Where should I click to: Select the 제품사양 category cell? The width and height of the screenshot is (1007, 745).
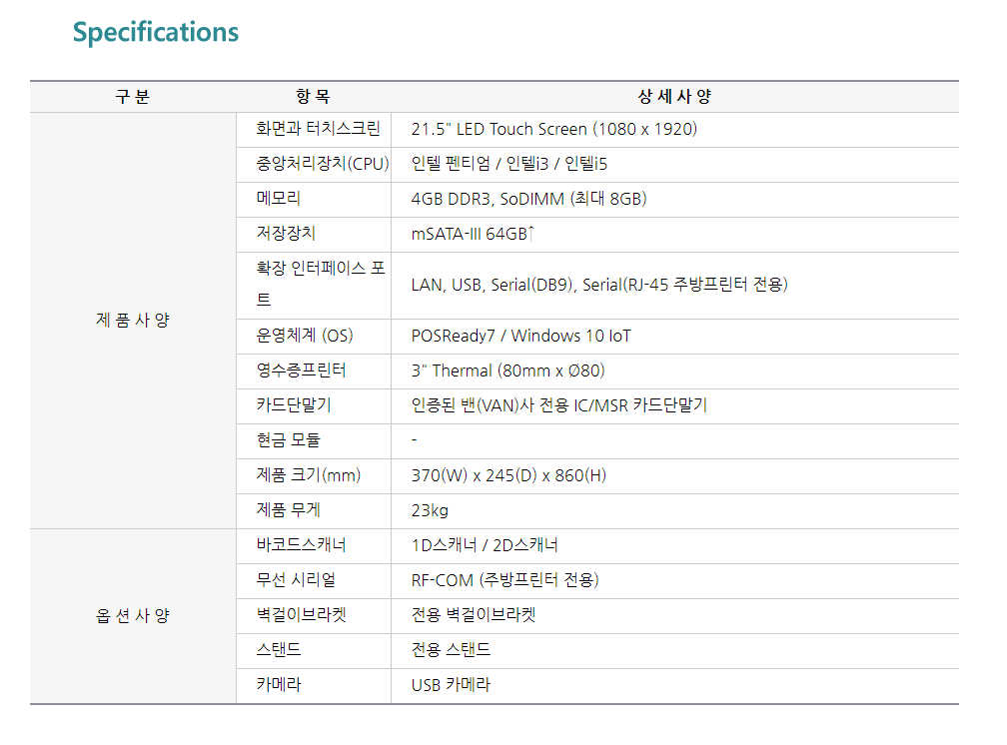(x=132, y=321)
